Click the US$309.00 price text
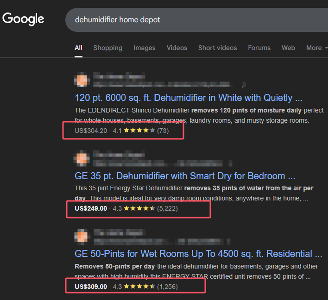This screenshot has width=328, height=300. [91, 287]
